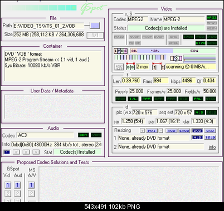
Task: Click the scan progress bar at top
Action: 40,8
